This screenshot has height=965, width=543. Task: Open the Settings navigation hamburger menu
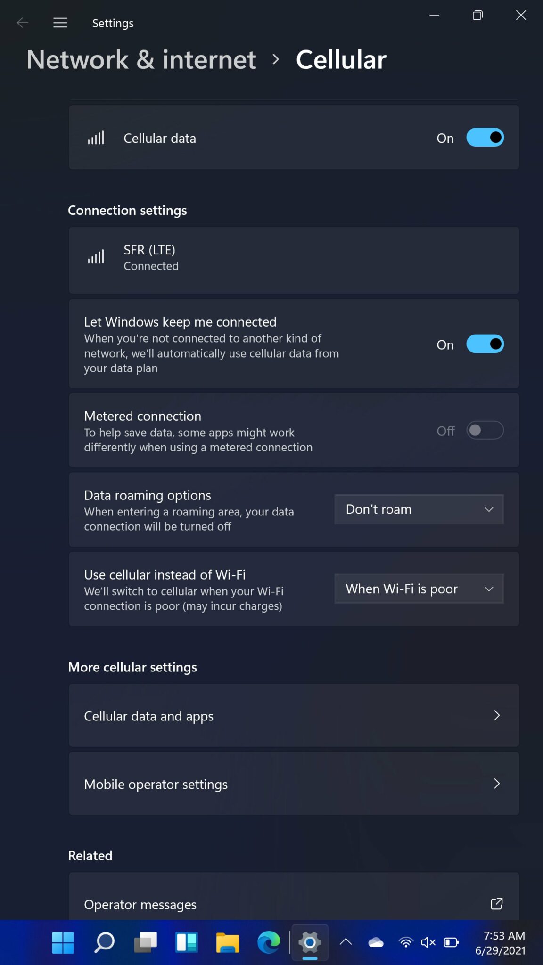[60, 22]
